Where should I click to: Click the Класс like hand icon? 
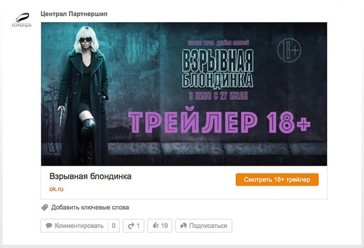(x=156, y=225)
